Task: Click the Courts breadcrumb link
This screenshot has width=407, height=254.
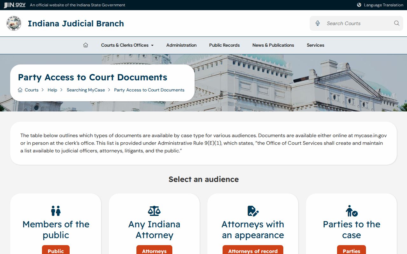Action: coord(31,90)
